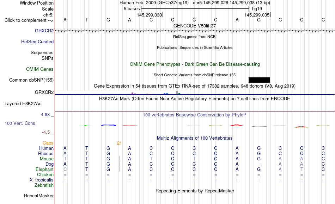Viewport: 335px width, 204px height.
Task: Click the Sequences SNPs track label
Action: pyautogui.click(x=42, y=55)
